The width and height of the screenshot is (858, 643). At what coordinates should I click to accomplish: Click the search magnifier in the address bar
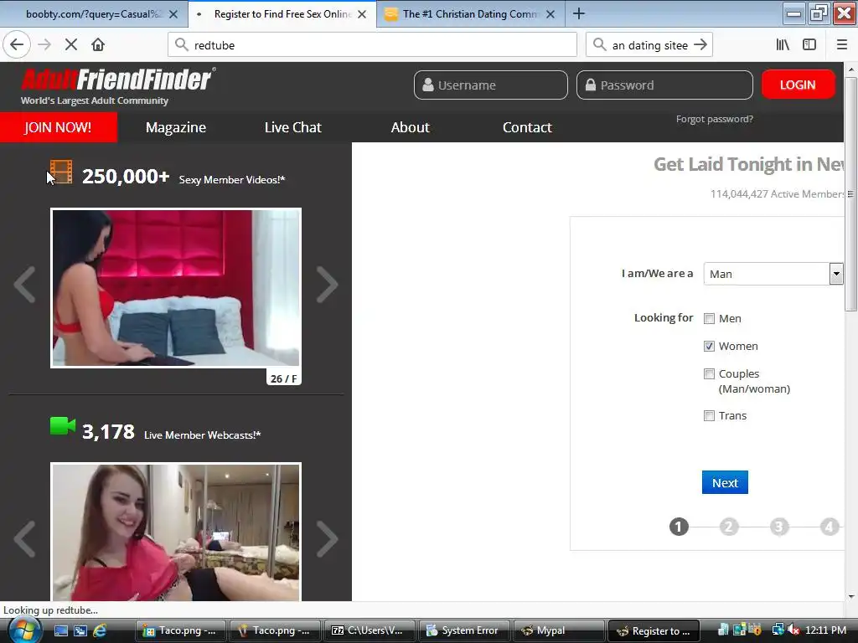click(182, 45)
